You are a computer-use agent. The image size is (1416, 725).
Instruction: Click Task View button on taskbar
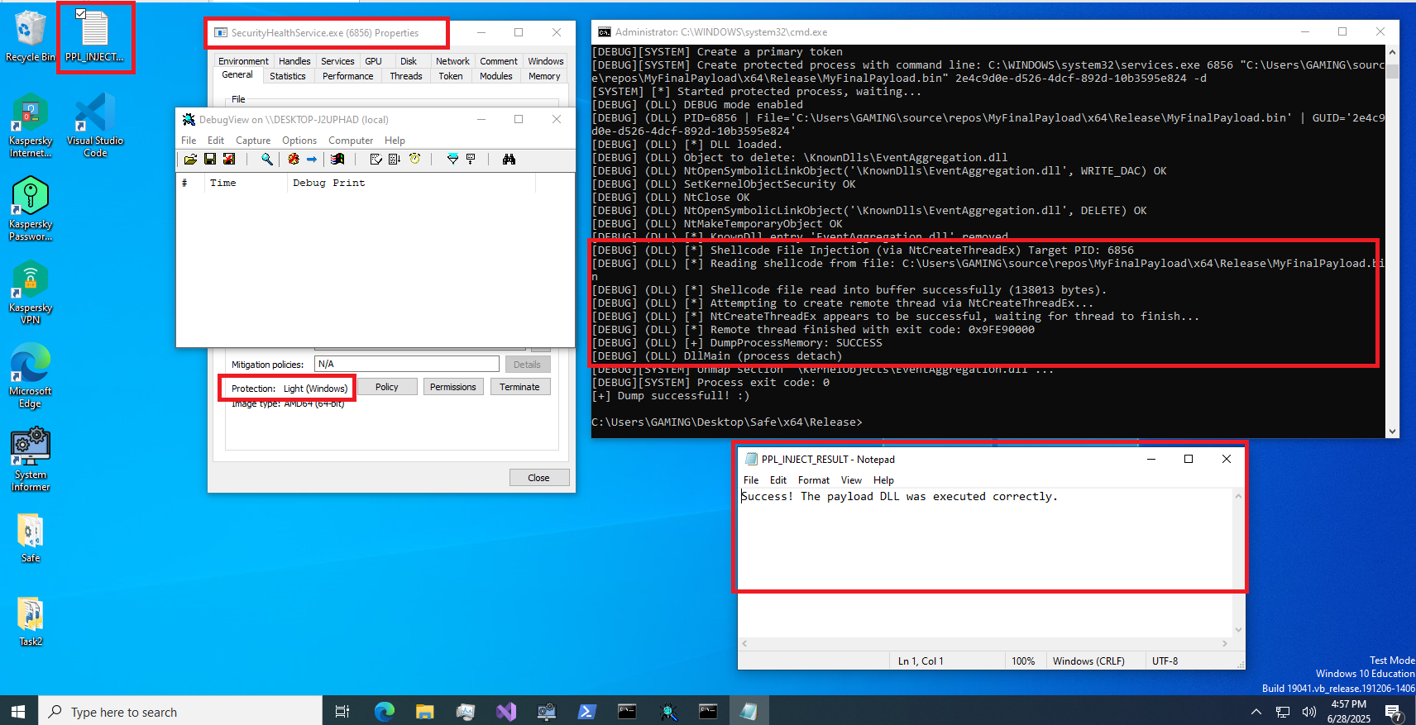[342, 711]
